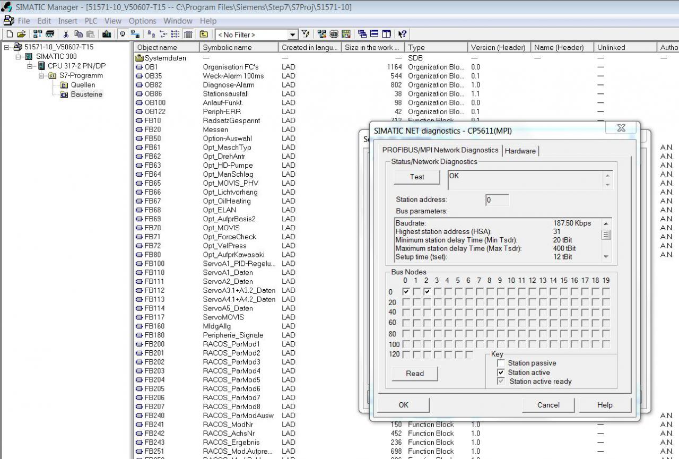
Task: Collapse the CPU 317-2 PN/DP node
Action: tap(30, 66)
